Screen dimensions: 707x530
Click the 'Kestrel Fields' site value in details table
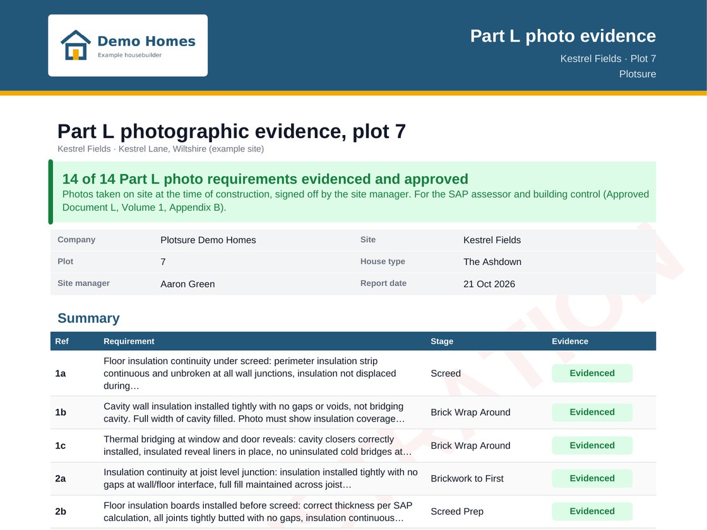click(492, 240)
